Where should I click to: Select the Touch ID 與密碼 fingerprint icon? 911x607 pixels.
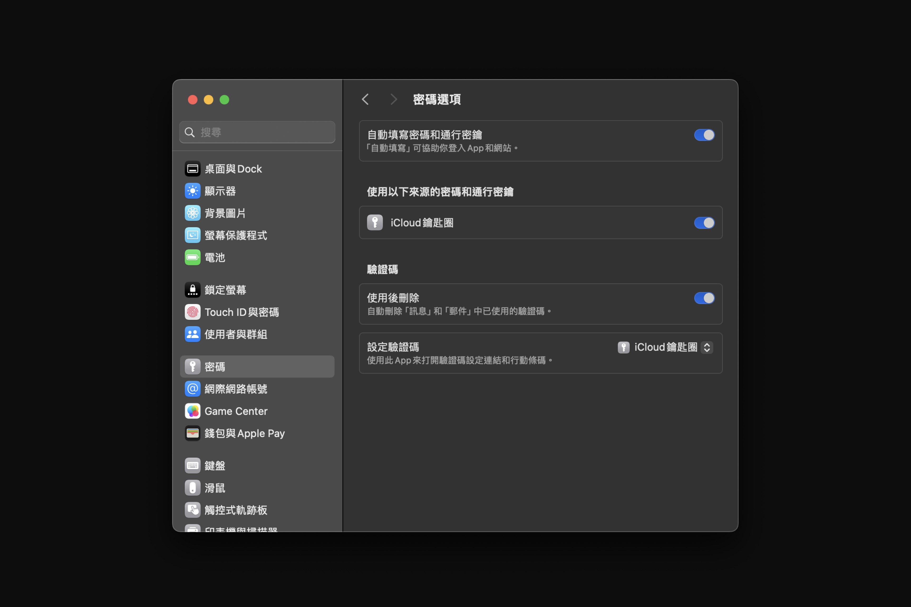[x=192, y=312]
